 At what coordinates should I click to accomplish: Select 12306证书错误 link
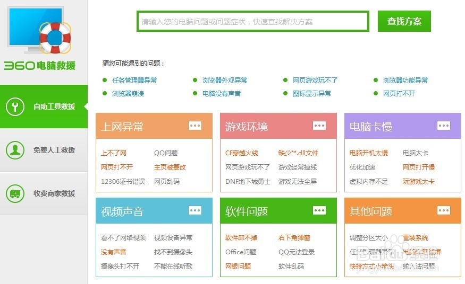[x=123, y=181]
